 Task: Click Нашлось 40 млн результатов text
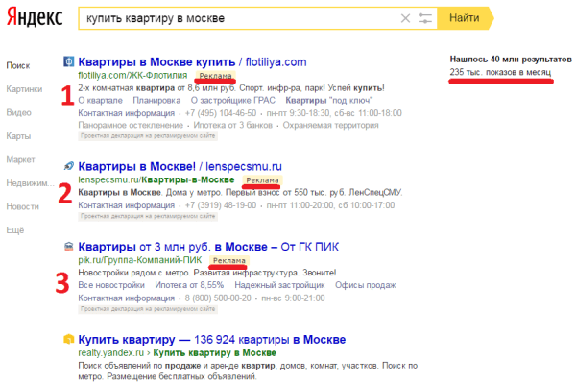click(x=511, y=60)
